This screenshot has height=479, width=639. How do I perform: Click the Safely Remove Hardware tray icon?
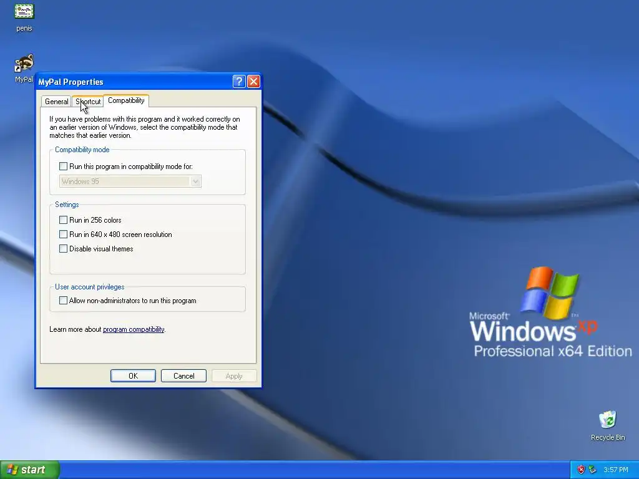pos(593,470)
